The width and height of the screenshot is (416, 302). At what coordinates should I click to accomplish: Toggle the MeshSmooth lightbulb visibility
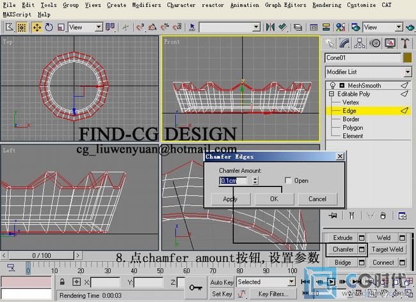pyautogui.click(x=332, y=85)
